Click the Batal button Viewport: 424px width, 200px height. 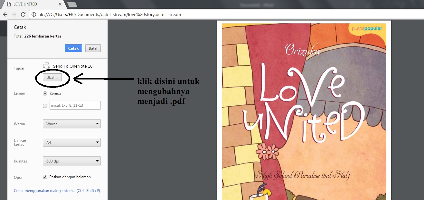[93, 48]
